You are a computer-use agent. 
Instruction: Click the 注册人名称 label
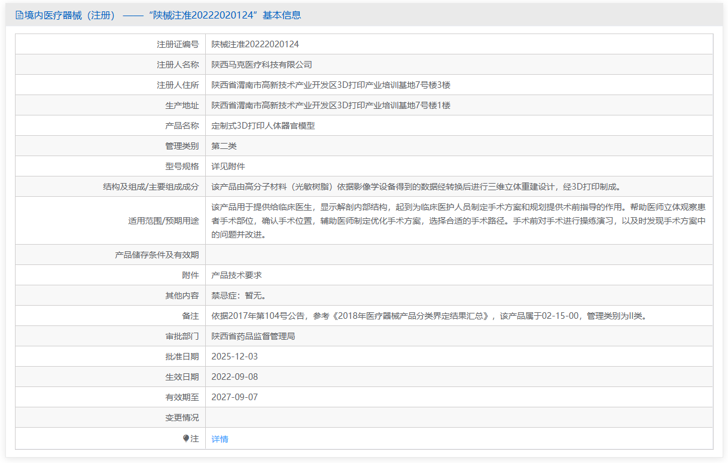178,65
